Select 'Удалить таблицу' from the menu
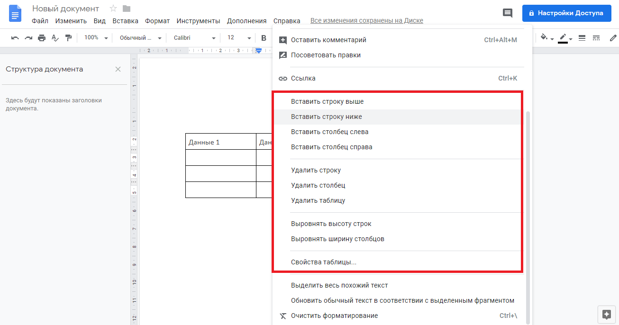619x325 pixels. pyautogui.click(x=318, y=200)
